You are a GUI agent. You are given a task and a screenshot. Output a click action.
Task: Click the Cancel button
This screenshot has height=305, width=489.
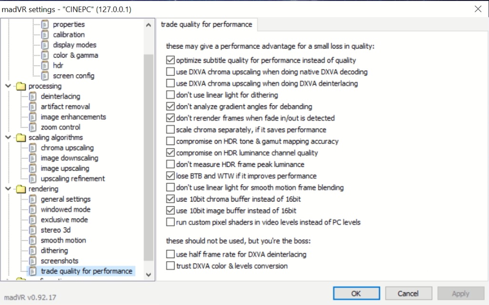(x=408, y=293)
